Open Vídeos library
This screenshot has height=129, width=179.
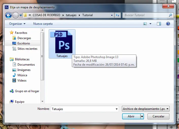pyautogui.click(x=22, y=81)
